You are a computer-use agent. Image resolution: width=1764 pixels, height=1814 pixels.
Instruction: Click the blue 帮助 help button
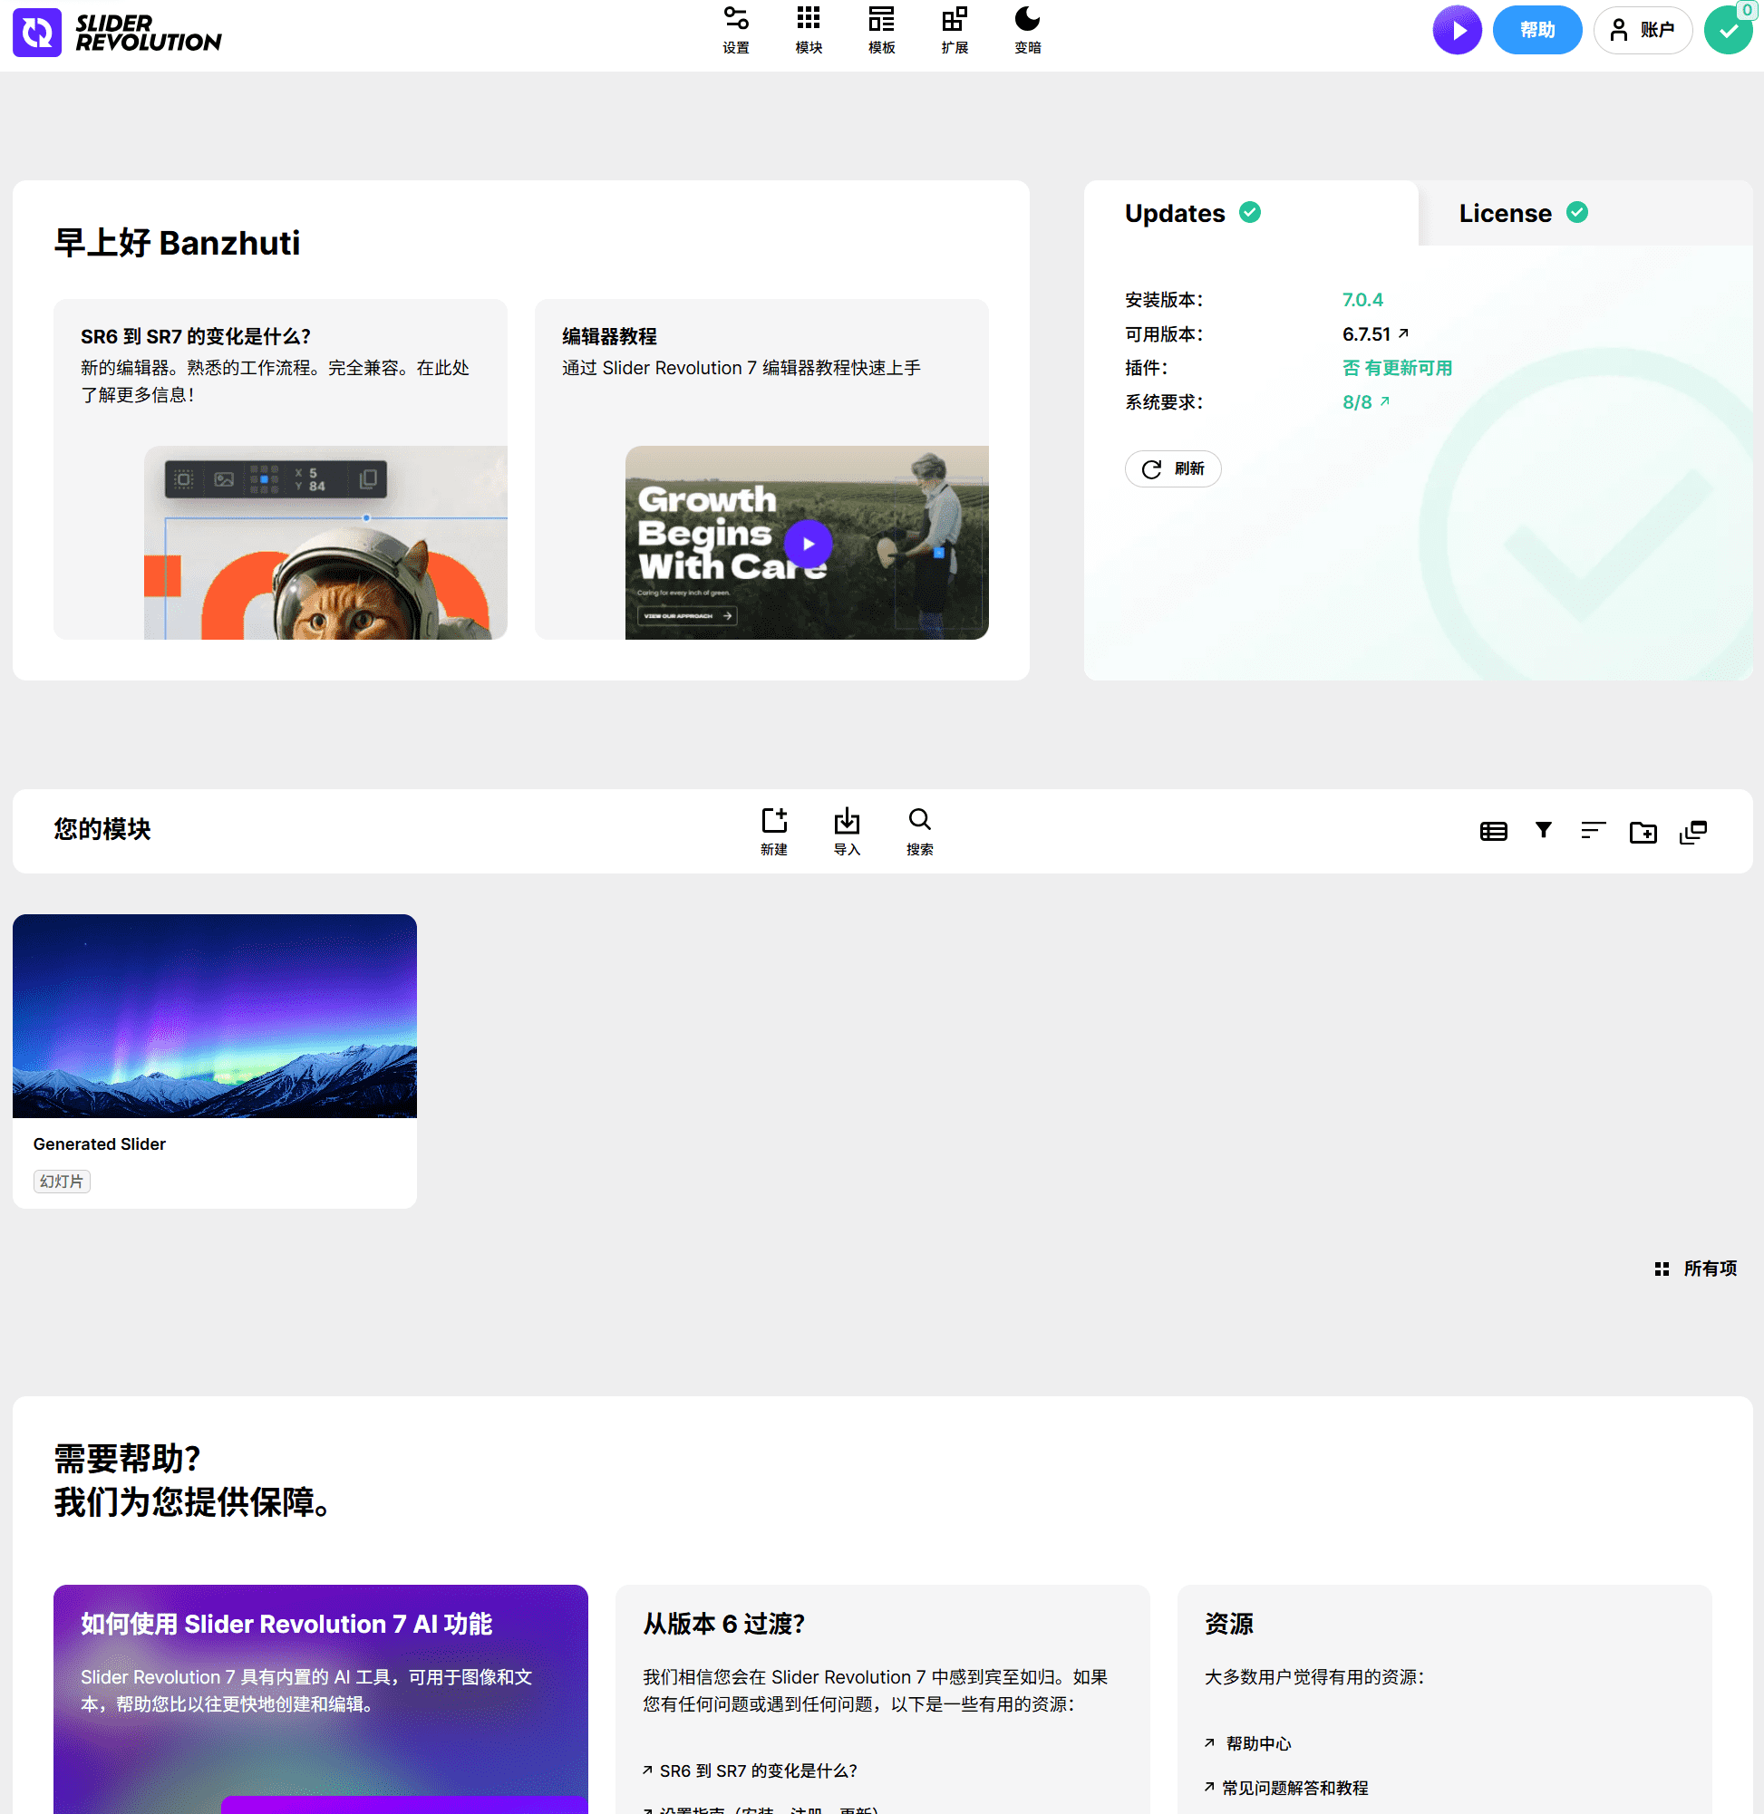click(1537, 31)
